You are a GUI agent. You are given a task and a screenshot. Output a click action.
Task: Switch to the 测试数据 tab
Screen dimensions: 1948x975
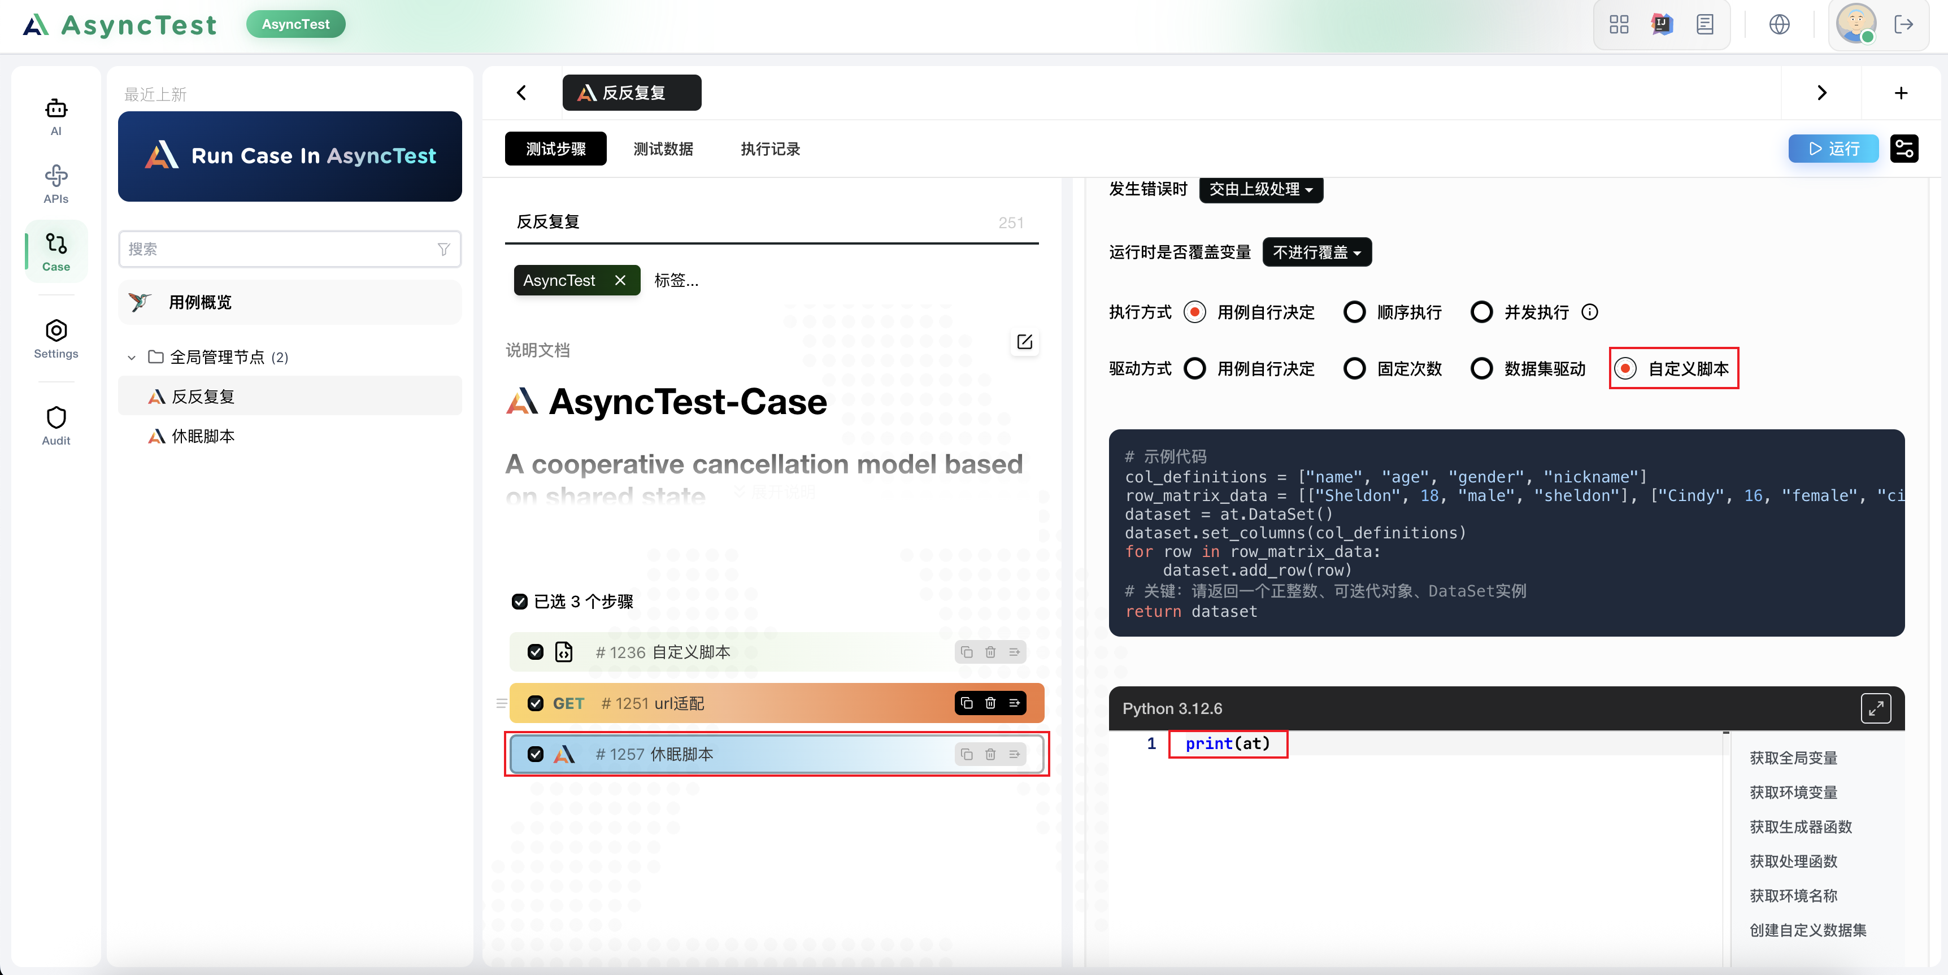(x=663, y=149)
